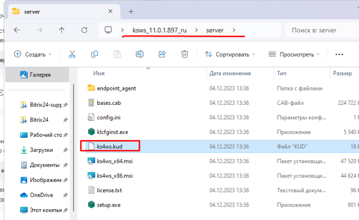
Task: Copy the selected file
Action: pyautogui.click(x=94, y=54)
